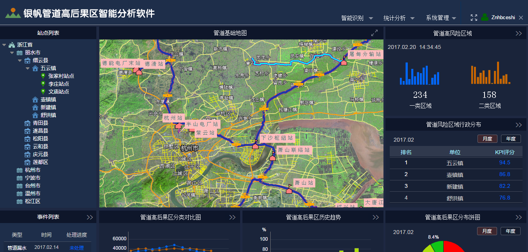528x252 pixels.
Task: Click the 缙云县 county icon in tree
Action: click(x=27, y=60)
